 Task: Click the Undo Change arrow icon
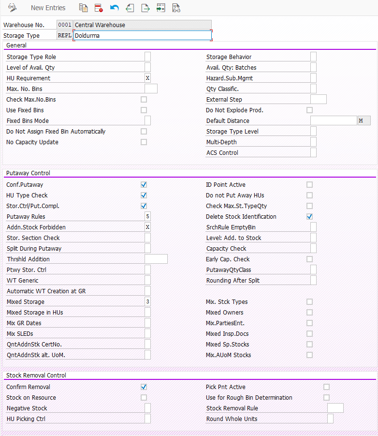114,8
